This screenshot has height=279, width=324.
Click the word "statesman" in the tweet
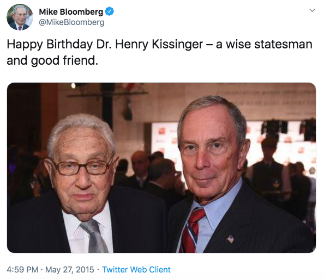tap(283, 44)
